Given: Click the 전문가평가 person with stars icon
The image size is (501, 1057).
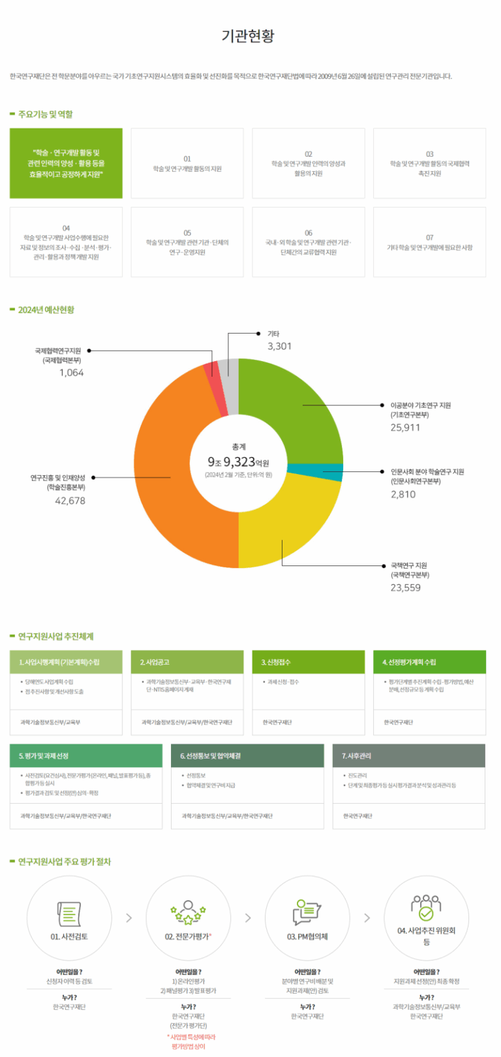Looking at the screenshot, I should click(x=188, y=913).
